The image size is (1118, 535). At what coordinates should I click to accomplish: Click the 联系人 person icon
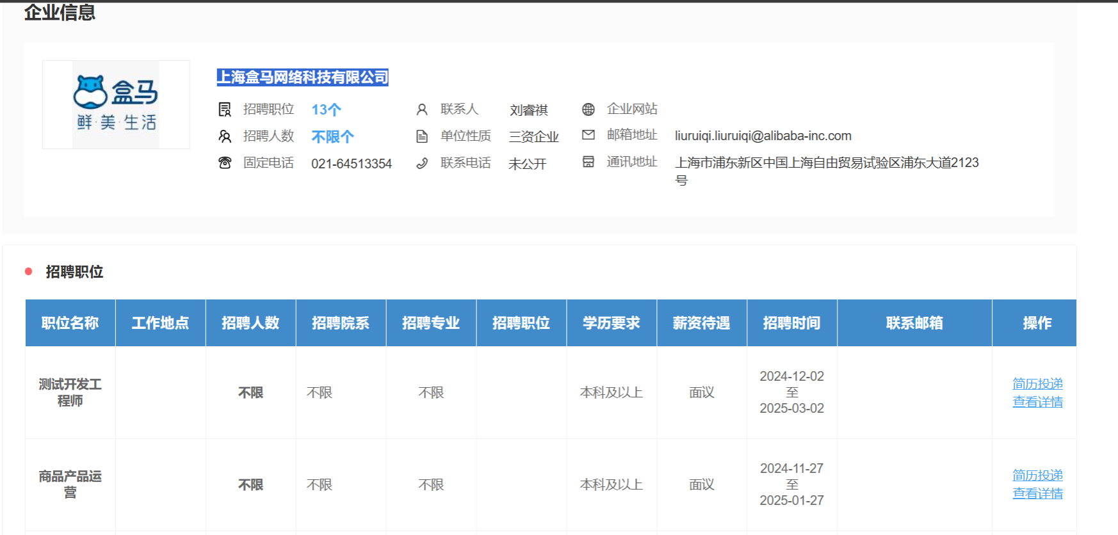pos(422,109)
